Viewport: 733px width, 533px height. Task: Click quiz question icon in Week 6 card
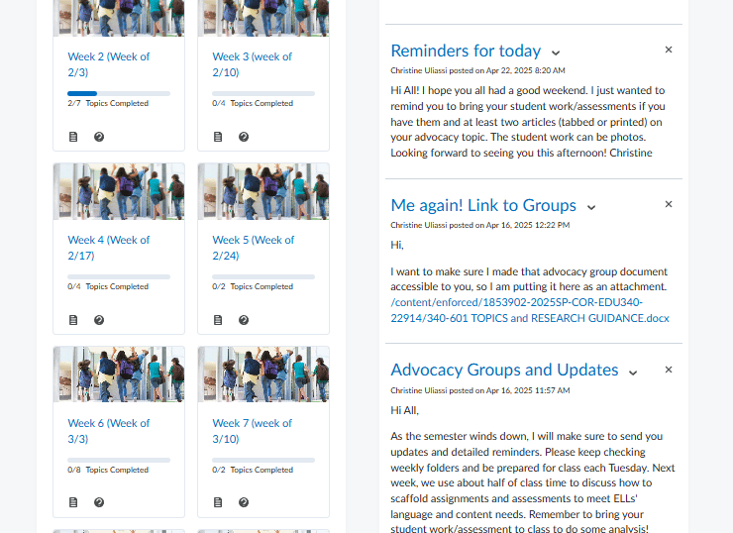[99, 502]
